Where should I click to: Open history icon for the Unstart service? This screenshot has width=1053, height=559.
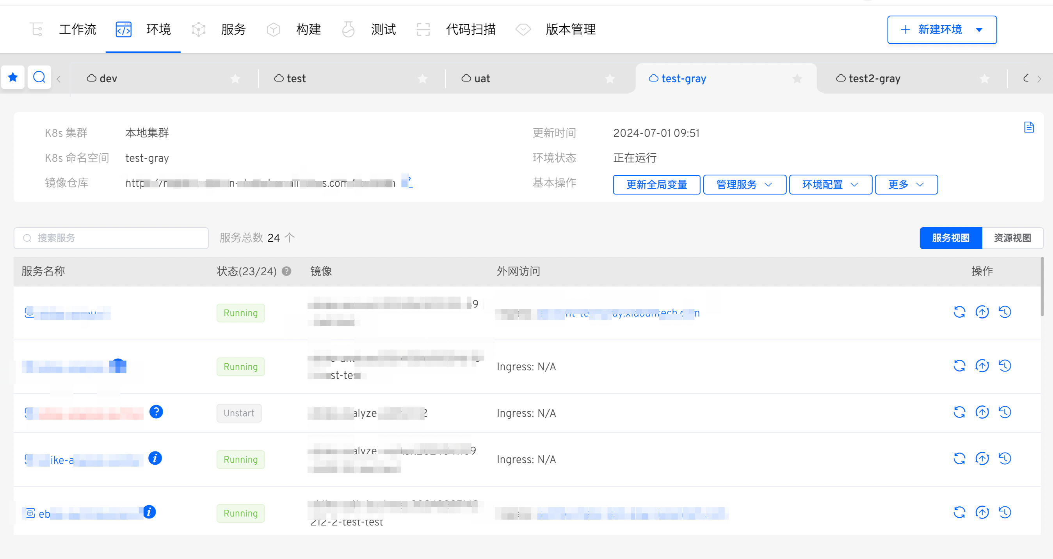(1005, 412)
